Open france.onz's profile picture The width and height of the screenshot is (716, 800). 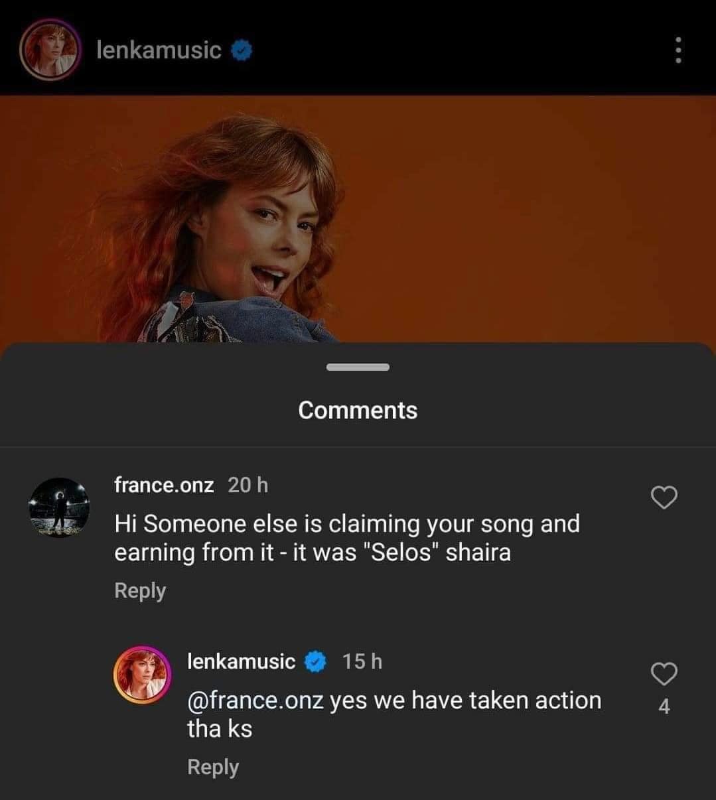tap(59, 507)
